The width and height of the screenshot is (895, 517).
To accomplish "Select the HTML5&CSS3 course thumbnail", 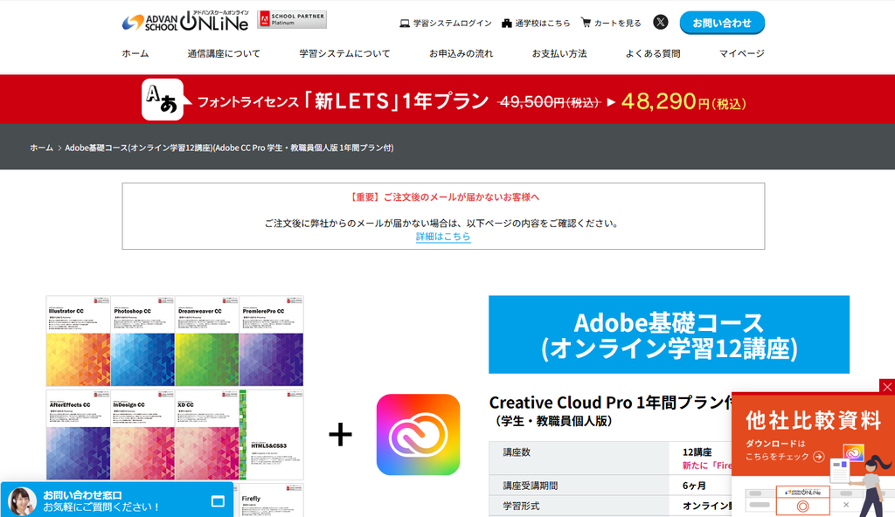I will pyautogui.click(x=271, y=435).
